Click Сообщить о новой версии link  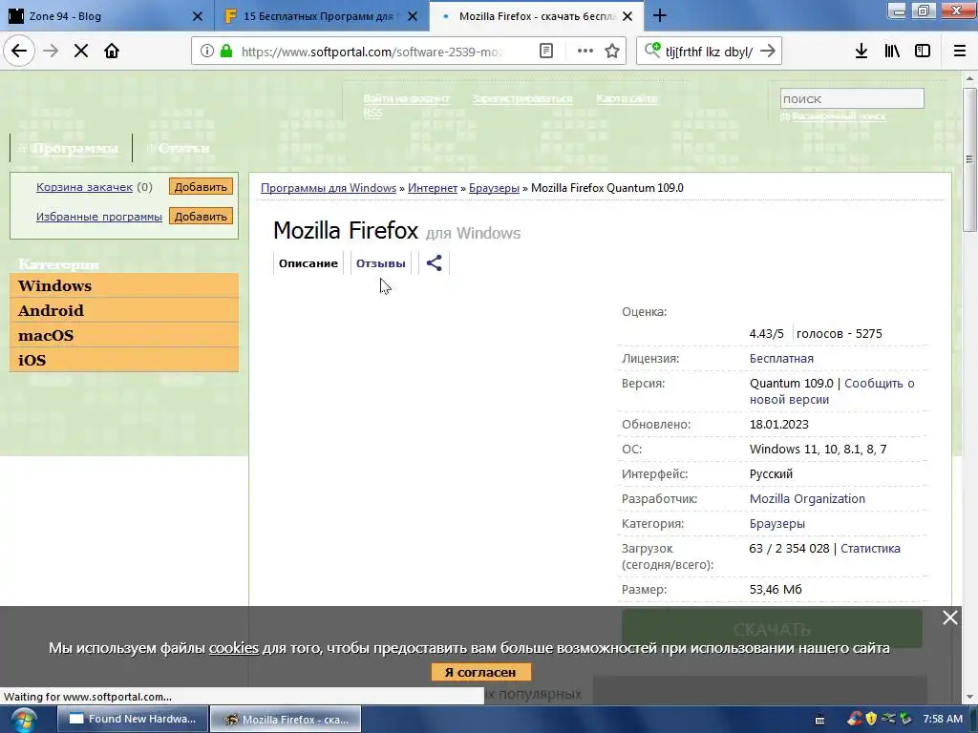[x=832, y=391]
